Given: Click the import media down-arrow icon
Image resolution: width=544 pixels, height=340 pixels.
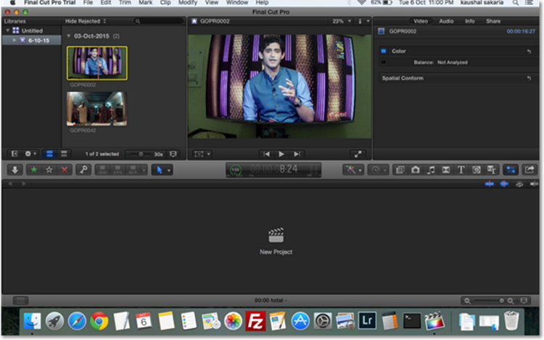Looking at the screenshot, I should coord(15,169).
